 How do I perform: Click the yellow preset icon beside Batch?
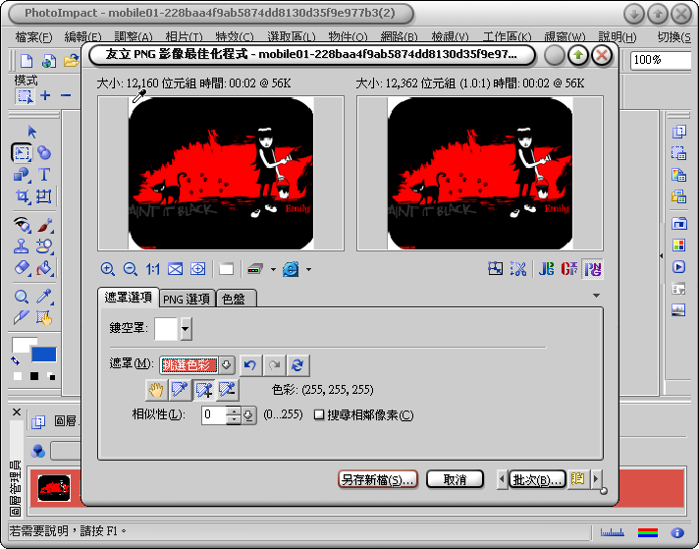tap(577, 479)
